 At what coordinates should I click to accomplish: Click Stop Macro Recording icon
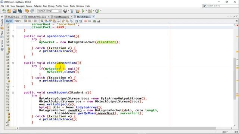tap(90, 21)
